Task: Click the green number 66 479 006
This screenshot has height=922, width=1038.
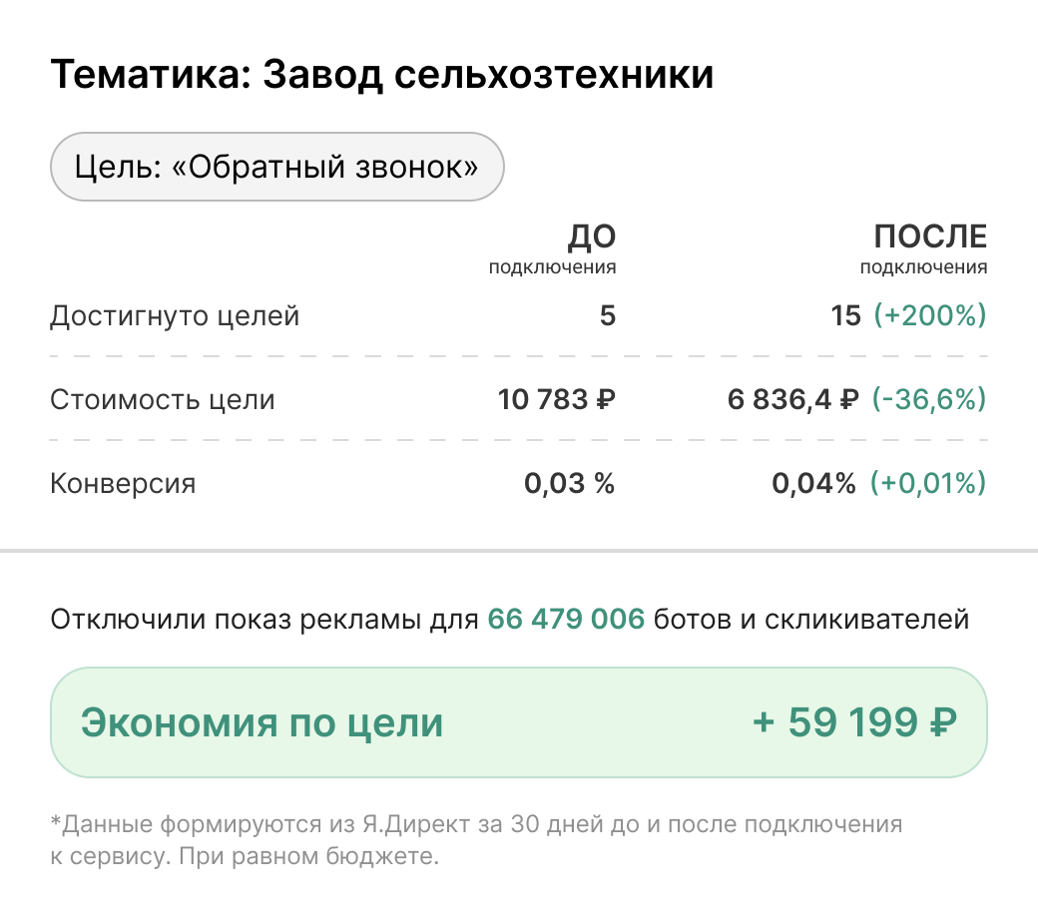Action: (x=566, y=620)
